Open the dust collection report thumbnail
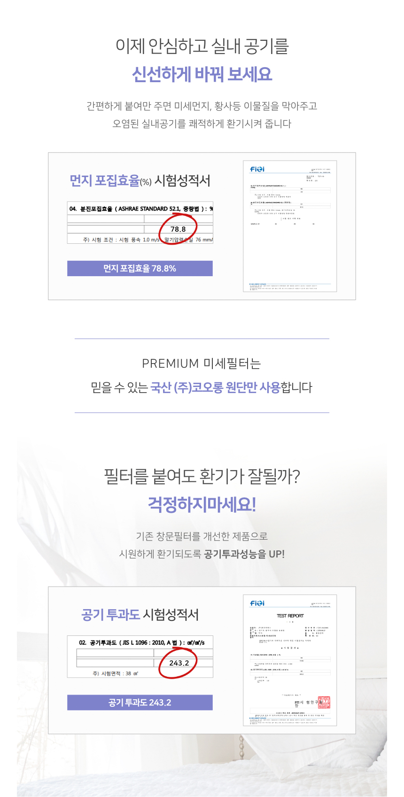 [x=290, y=226]
